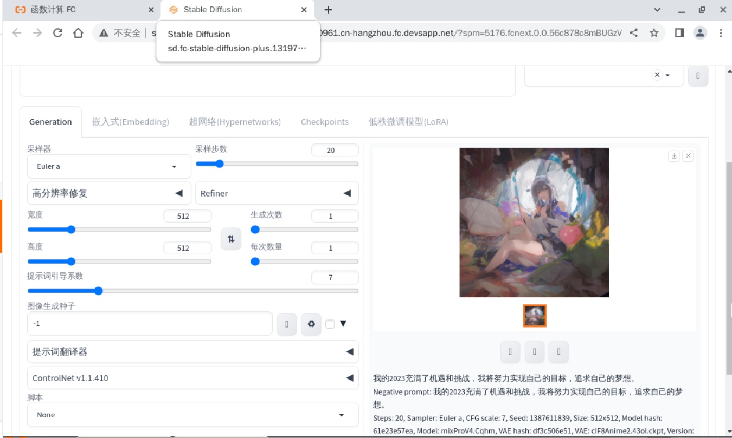Click the middle button under the gallery
The height and width of the screenshot is (438, 732).
535,351
